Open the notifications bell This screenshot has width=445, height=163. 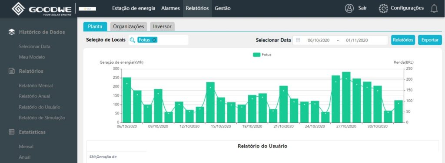(x=434, y=9)
